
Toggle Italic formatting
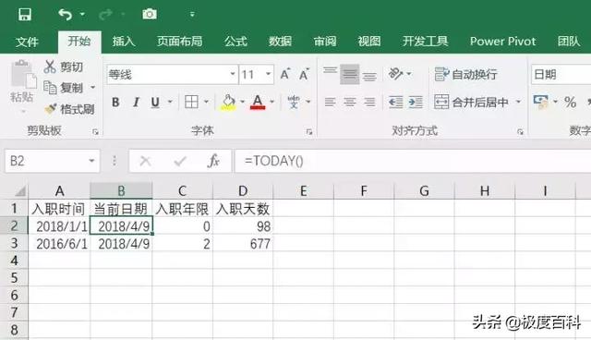click(136, 103)
